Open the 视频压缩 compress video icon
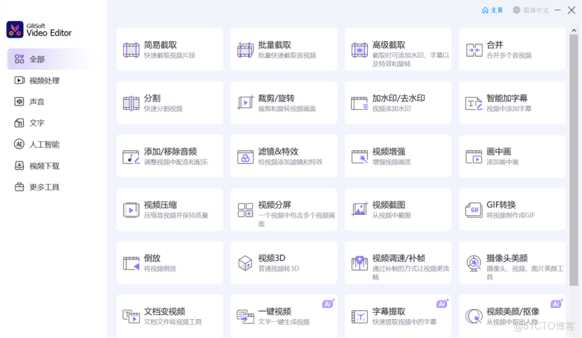Image resolution: width=582 pixels, height=338 pixels. [x=131, y=210]
